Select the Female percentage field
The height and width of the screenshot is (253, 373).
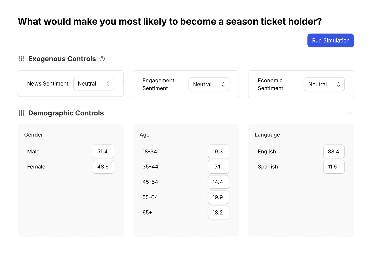(x=103, y=167)
